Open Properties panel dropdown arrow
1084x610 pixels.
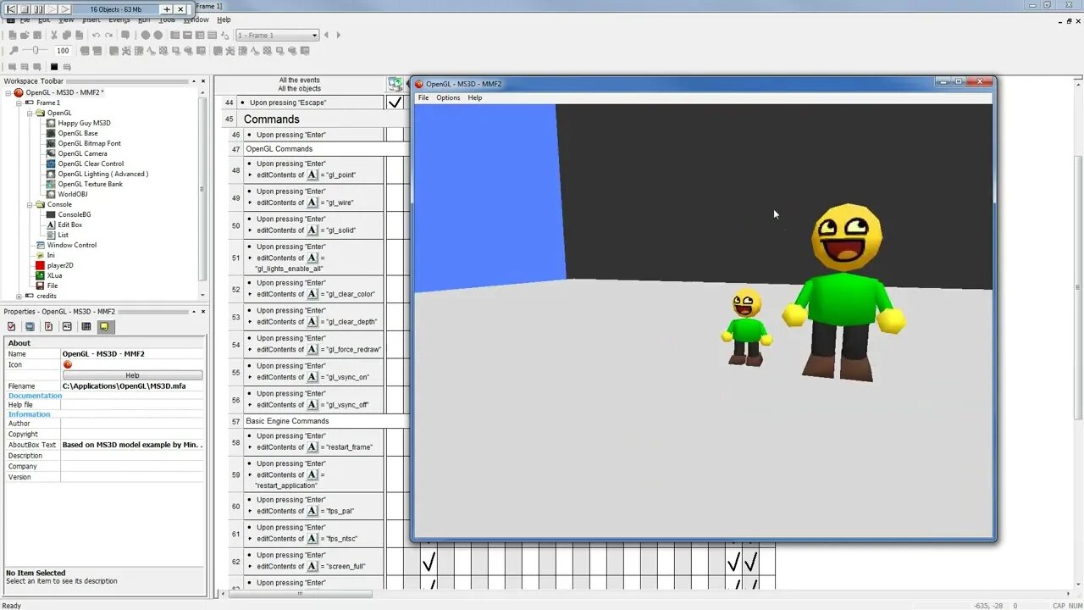[x=194, y=312]
